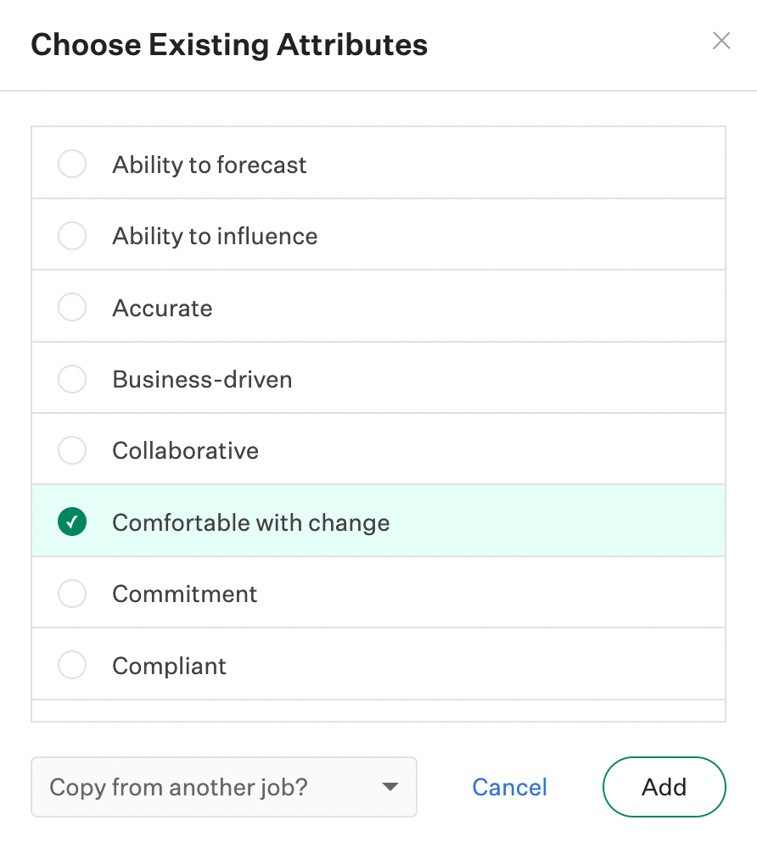Uncheck Comfortable with change

pyautogui.click(x=72, y=522)
